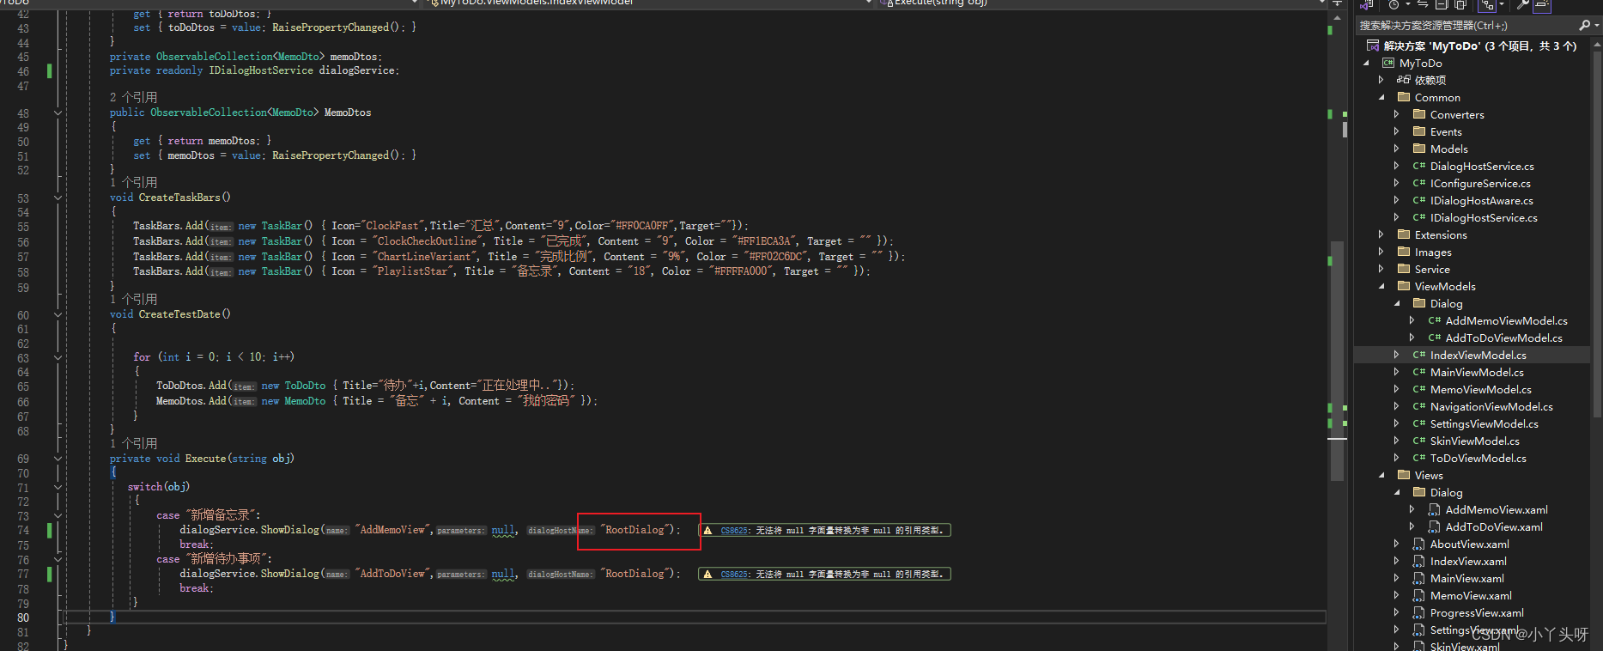
Task: Click the C# file icon of IConfigureService.cs
Action: coord(1419,183)
